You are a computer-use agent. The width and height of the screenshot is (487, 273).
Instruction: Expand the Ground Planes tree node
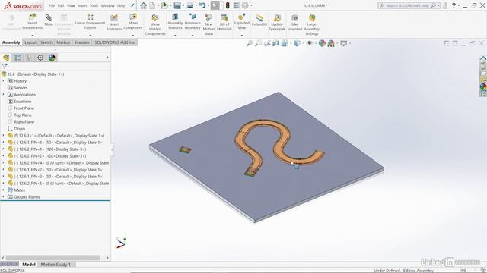click(x=3, y=197)
